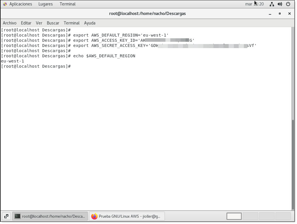Click the power icon in the top bar
The width and height of the screenshot is (297, 224).
(x=288, y=4)
